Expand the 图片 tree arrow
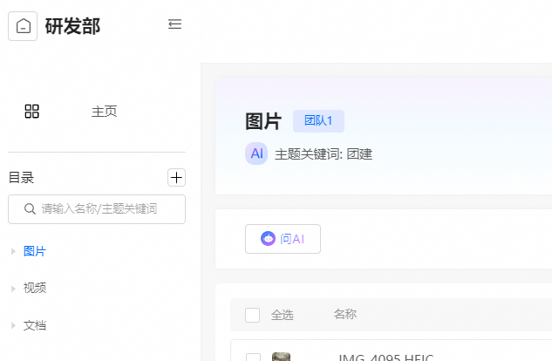This screenshot has height=361, width=552. point(13,251)
